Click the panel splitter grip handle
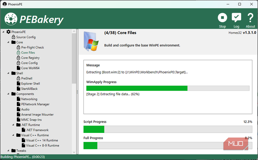The image size is (258, 160). (77, 92)
